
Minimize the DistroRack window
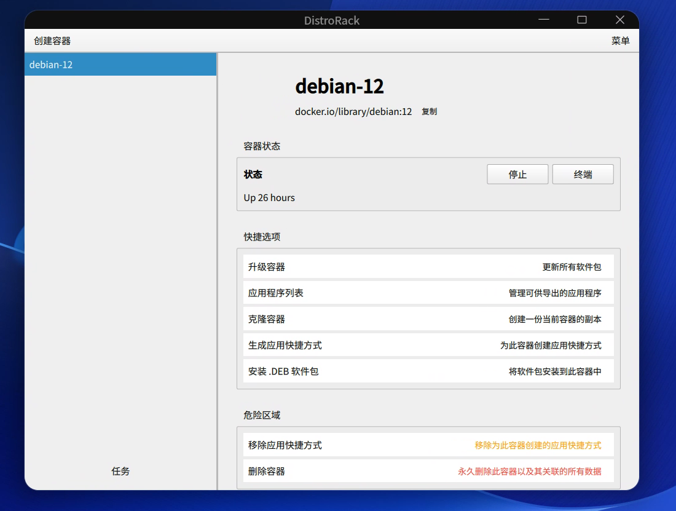(544, 20)
